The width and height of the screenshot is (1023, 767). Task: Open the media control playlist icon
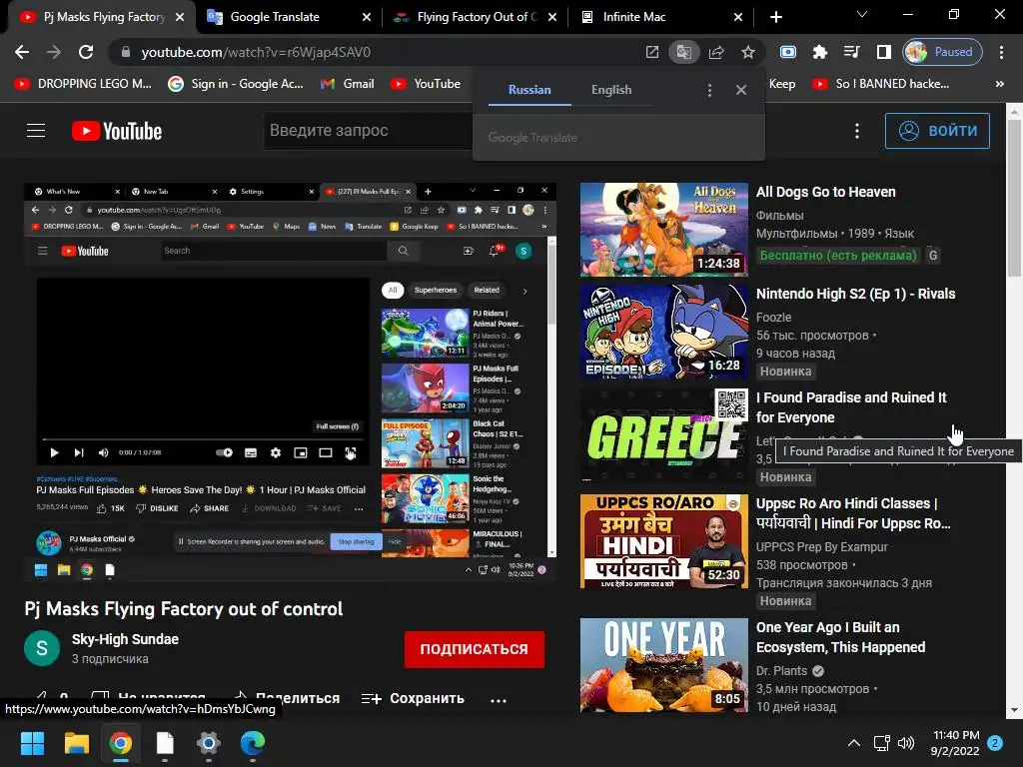click(851, 52)
